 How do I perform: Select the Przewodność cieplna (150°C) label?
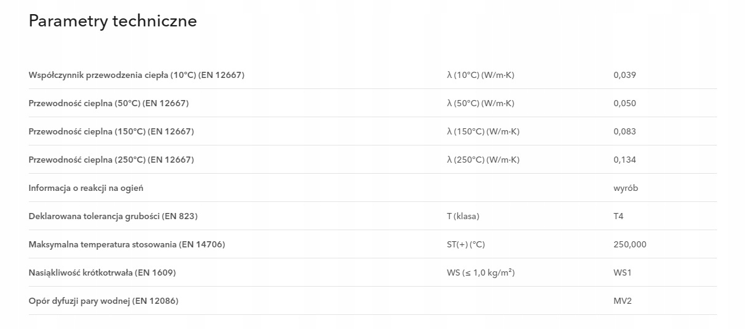[x=111, y=131]
